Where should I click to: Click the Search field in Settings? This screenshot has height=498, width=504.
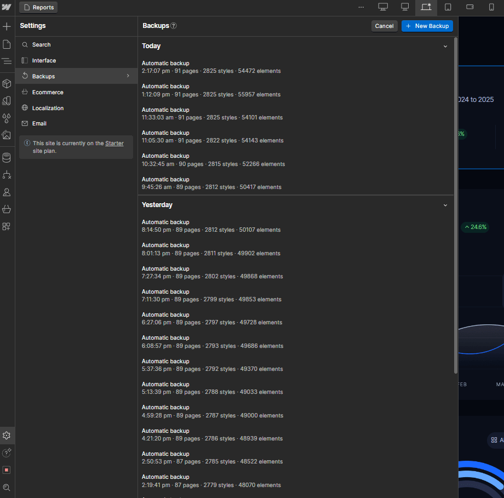point(42,44)
